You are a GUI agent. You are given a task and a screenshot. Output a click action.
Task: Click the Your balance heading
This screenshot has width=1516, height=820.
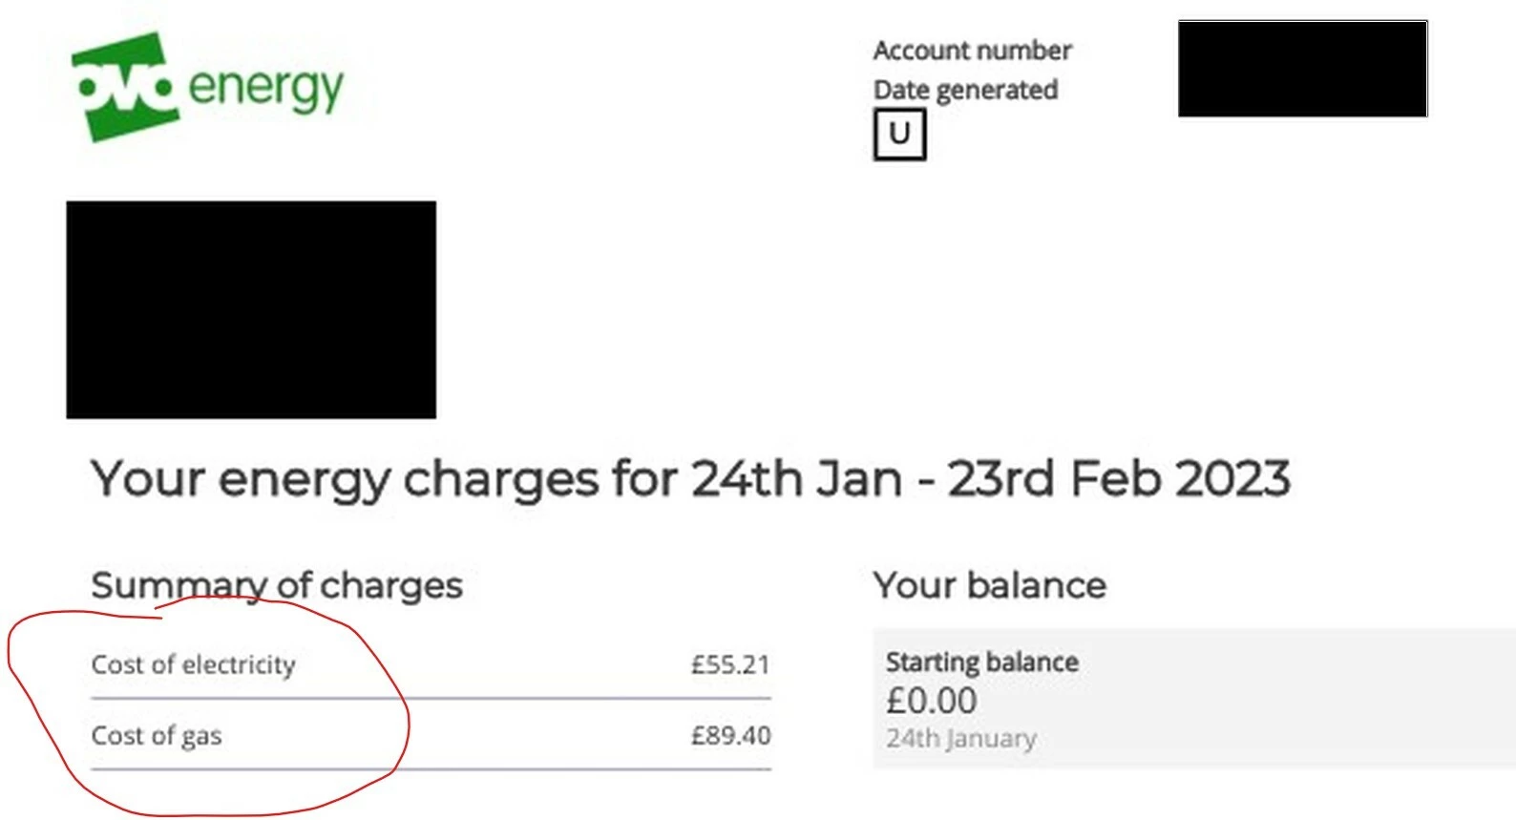coord(989,585)
